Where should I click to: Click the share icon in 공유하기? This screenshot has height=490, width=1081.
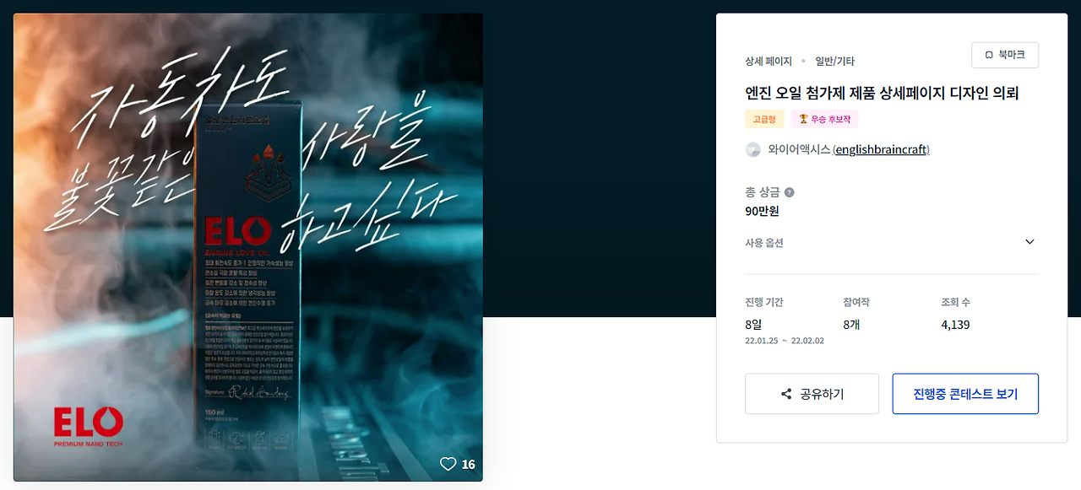point(786,394)
